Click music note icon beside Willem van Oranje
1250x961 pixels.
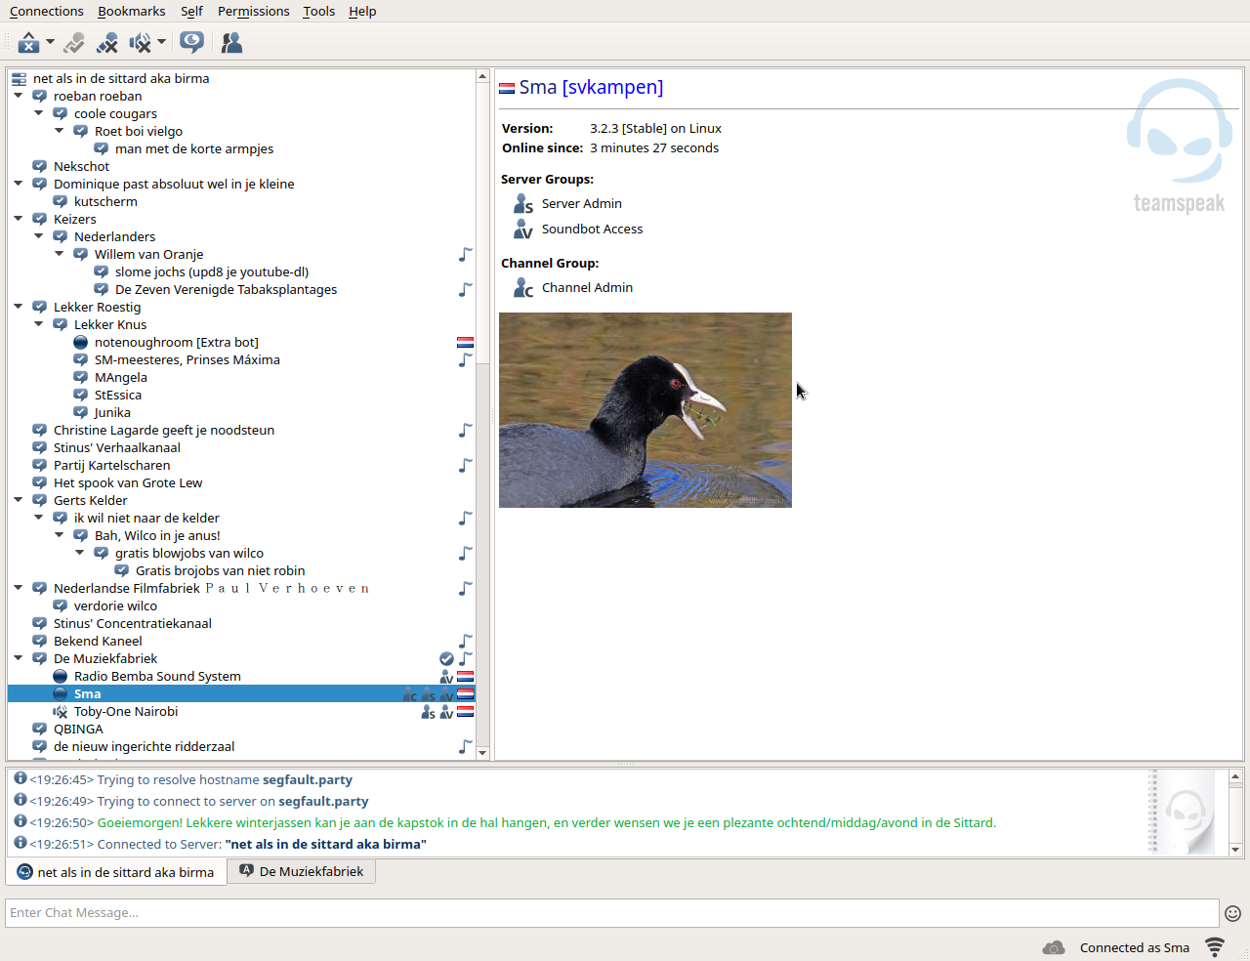point(466,255)
